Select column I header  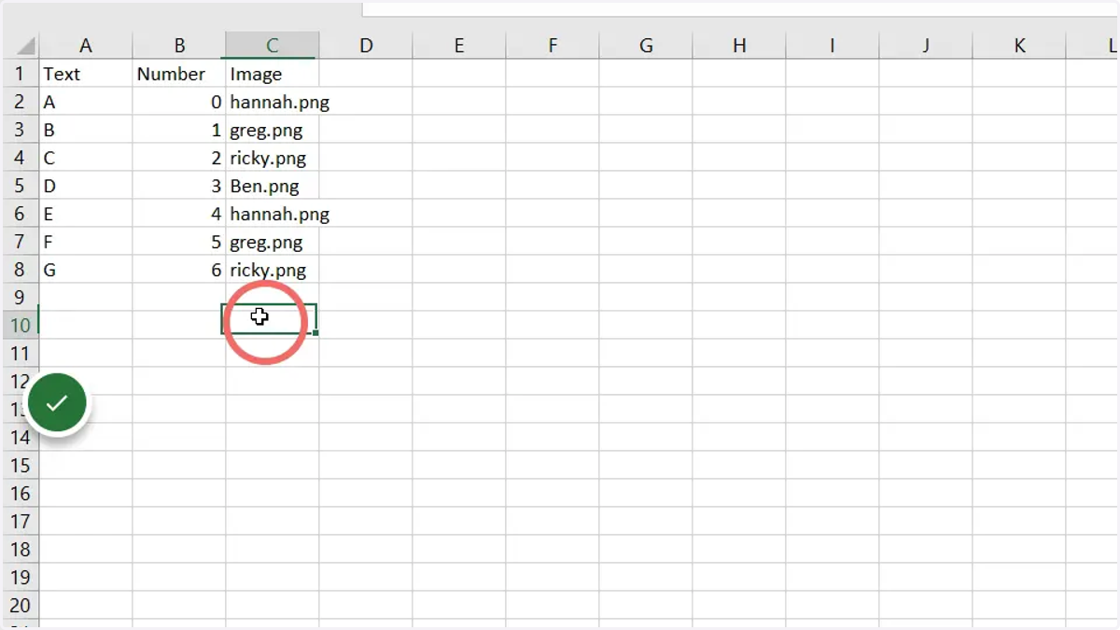pos(833,45)
